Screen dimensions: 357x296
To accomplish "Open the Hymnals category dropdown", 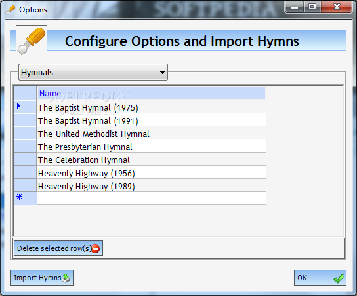I will 93,72.
